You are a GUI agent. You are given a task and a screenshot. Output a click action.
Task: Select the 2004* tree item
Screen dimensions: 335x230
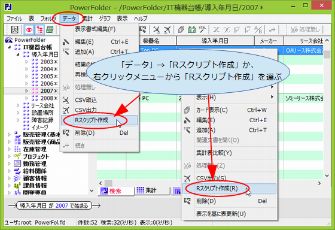49,69
